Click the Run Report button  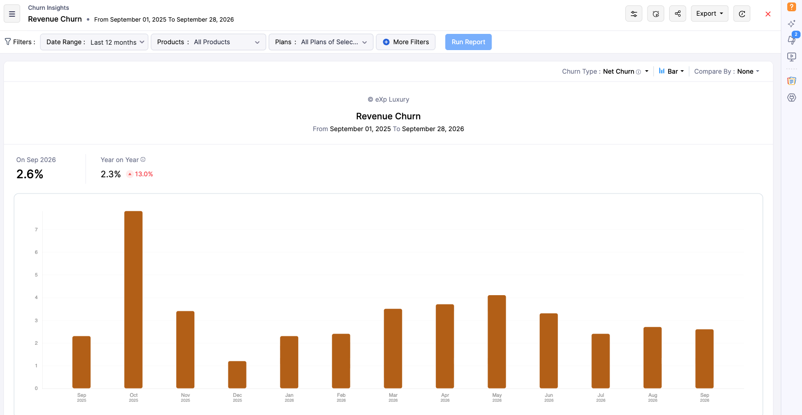[x=468, y=42]
